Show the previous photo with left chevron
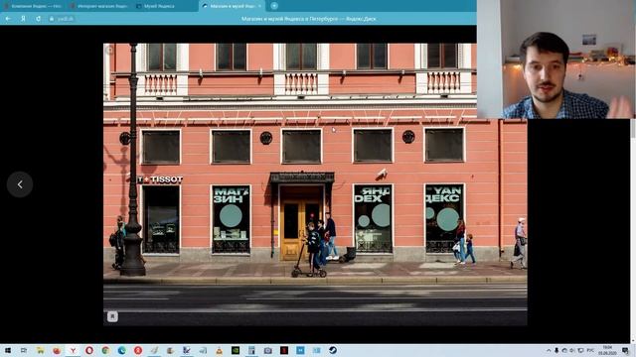636x357 pixels. click(20, 184)
